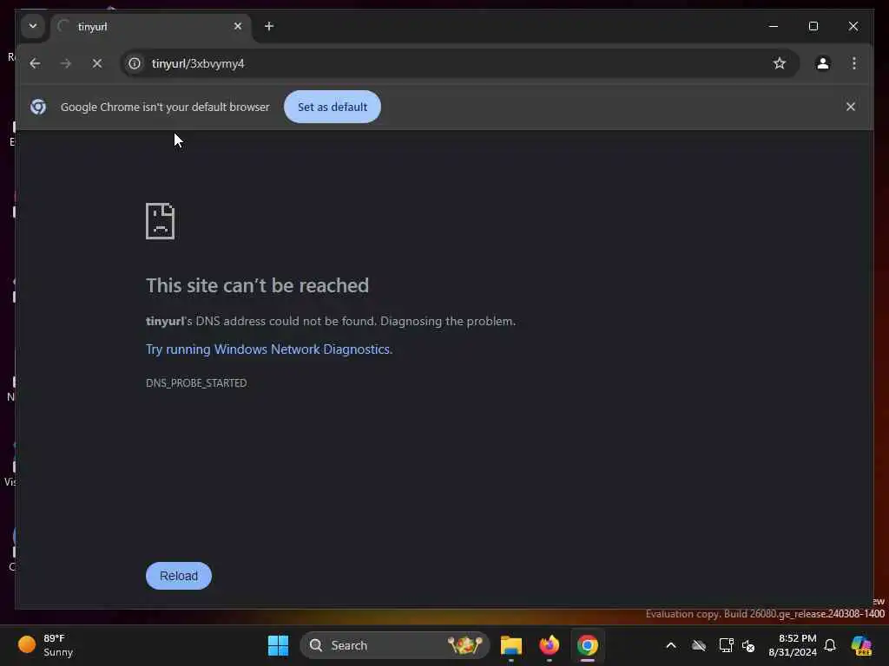Bookmark this tab with the star icon
Viewport: 889px width, 666px height.
pos(780,63)
